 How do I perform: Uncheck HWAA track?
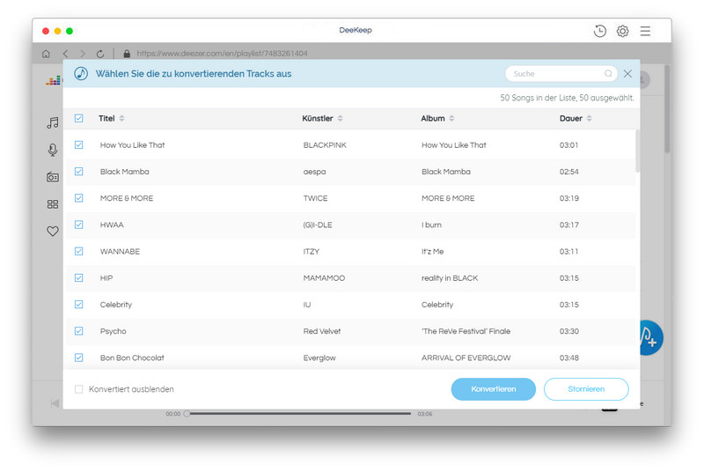click(79, 225)
